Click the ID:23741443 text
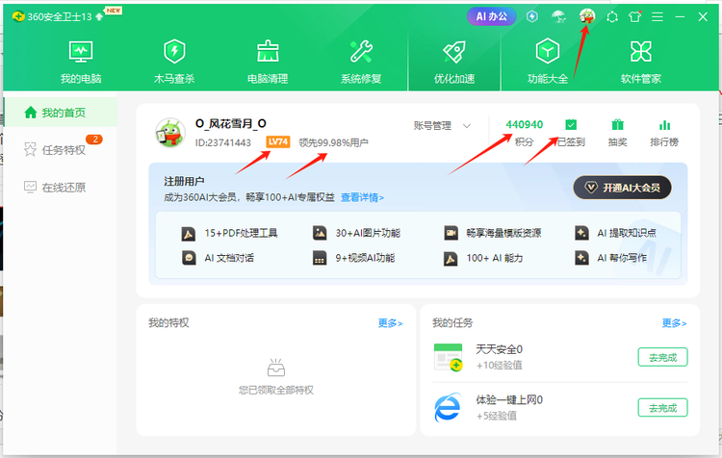This screenshot has height=458, width=722. click(223, 142)
